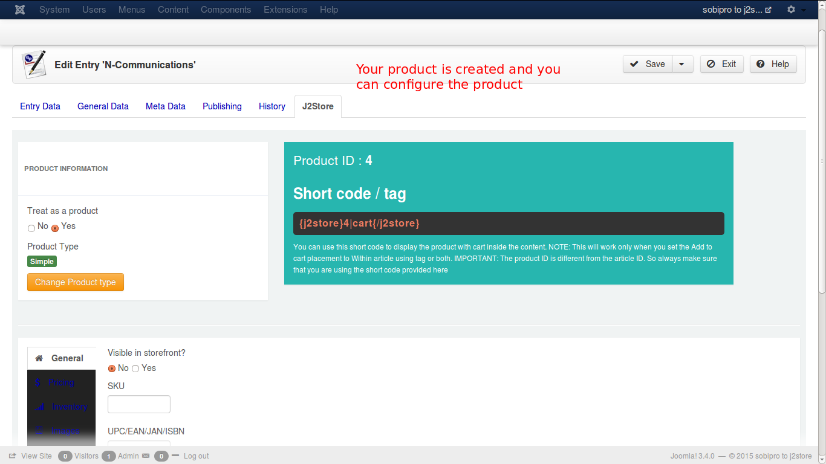Select No for Visible in storefront

point(111,369)
